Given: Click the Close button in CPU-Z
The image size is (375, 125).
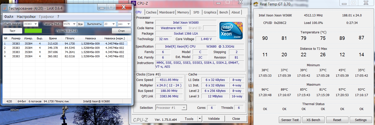Looking at the screenshot, I should tap(236, 119).
